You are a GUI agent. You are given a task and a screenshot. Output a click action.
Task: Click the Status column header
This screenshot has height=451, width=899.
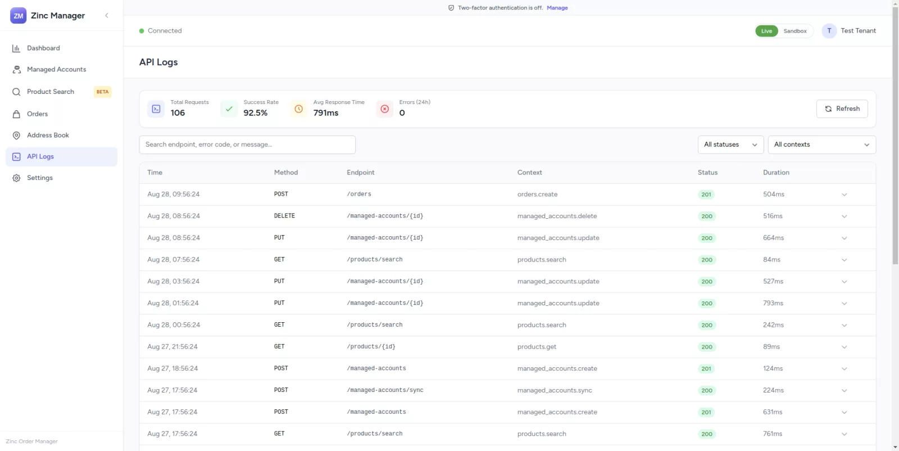(707, 173)
